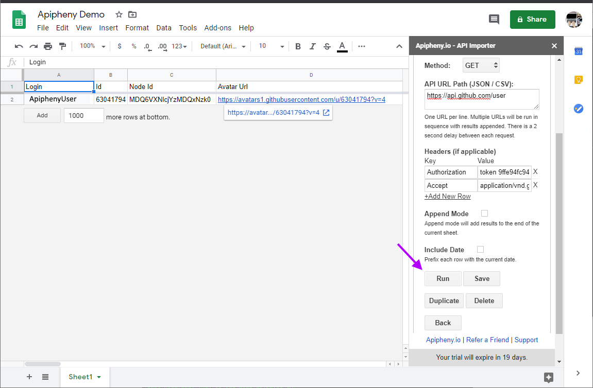
Task: Enable the Include Date checkbox
Action: (x=480, y=250)
